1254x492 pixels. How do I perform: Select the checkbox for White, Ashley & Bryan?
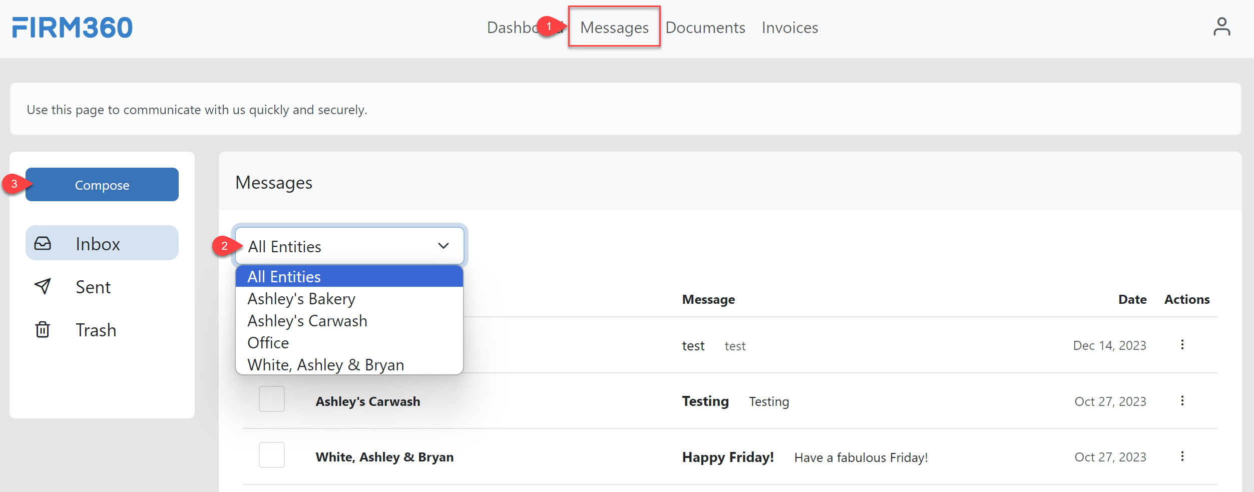coord(271,455)
